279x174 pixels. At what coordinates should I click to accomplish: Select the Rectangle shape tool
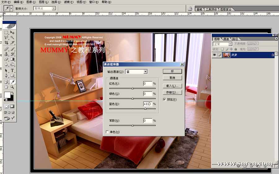[x=12, y=76]
